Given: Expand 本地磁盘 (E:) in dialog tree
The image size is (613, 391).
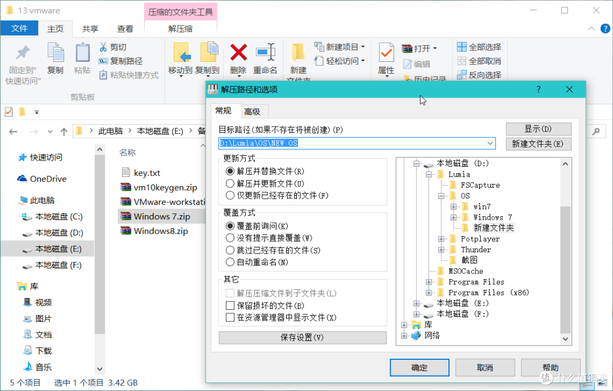Looking at the screenshot, I should 417,304.
